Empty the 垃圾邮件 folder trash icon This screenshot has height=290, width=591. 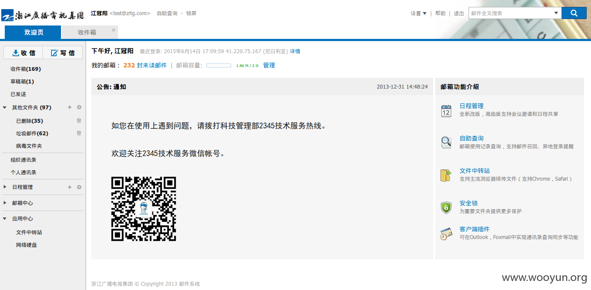pos(79,133)
